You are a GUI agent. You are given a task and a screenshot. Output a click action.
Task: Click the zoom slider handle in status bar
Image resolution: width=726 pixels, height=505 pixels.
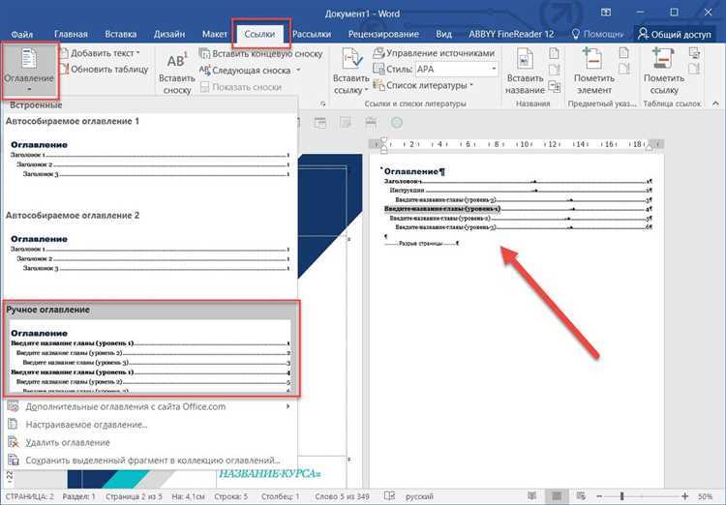(x=622, y=496)
